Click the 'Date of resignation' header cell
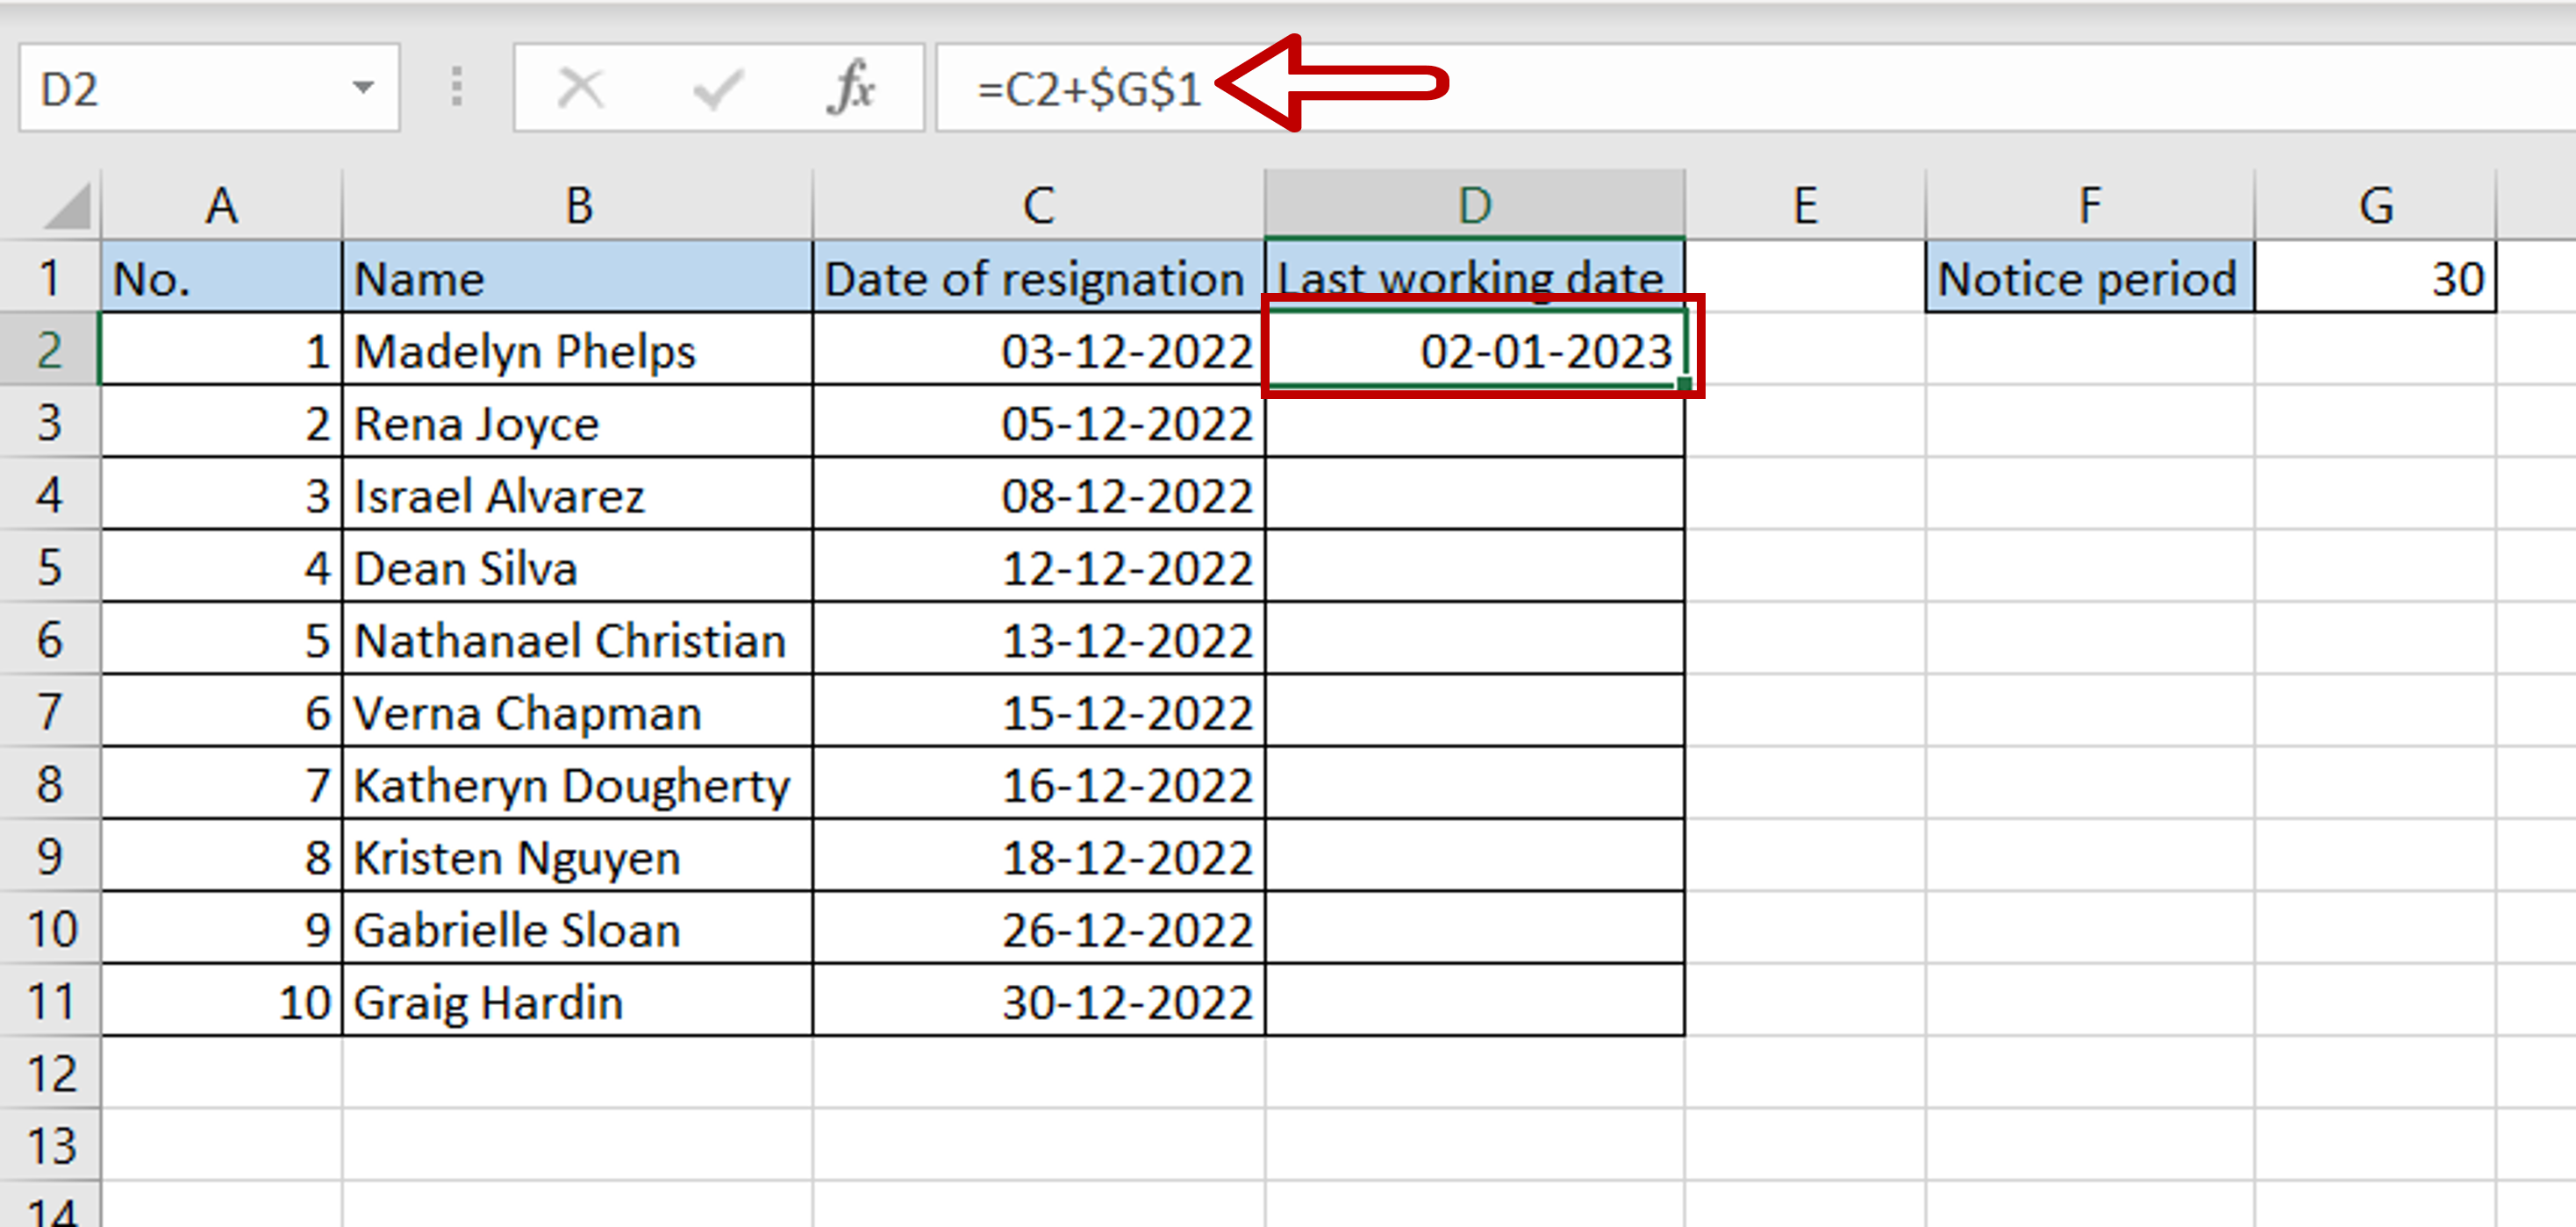 (1039, 277)
